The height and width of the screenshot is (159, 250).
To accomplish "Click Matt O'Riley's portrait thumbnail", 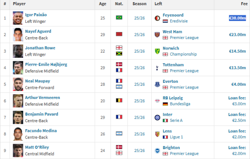I will pyautogui.click(x=18, y=151).
